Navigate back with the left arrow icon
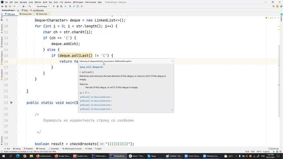 tap(15, 6)
